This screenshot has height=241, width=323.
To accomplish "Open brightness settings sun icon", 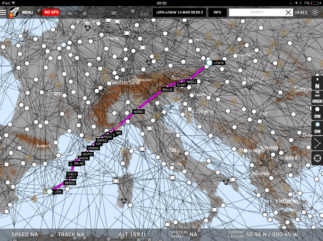I will tap(315, 12).
